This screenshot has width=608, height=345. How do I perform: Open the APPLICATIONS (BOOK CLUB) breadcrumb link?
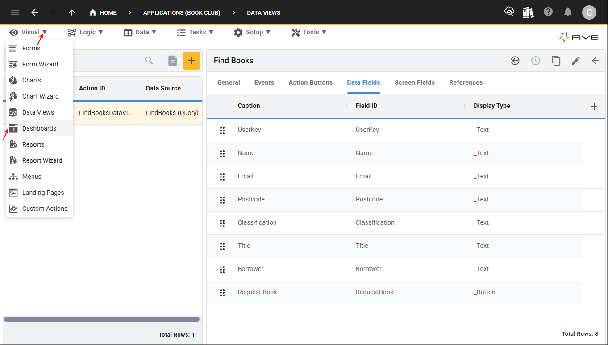(181, 12)
